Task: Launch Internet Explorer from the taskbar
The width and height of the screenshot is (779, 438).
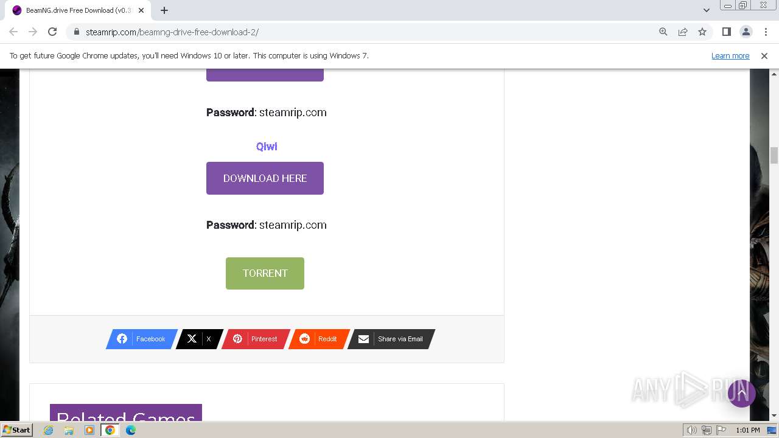Action: (x=49, y=430)
